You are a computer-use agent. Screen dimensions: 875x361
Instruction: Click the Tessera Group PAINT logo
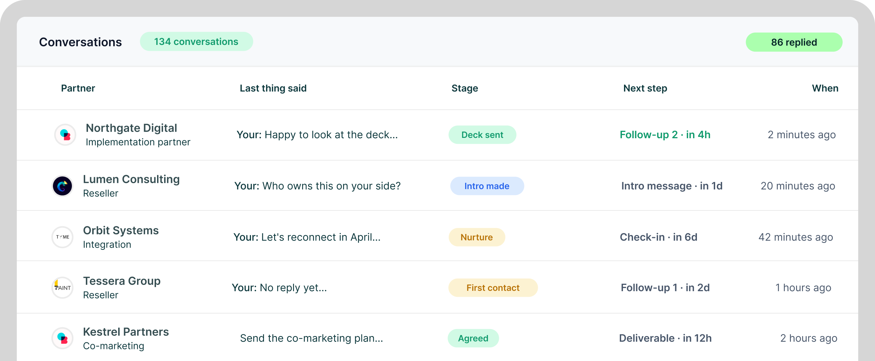click(62, 288)
